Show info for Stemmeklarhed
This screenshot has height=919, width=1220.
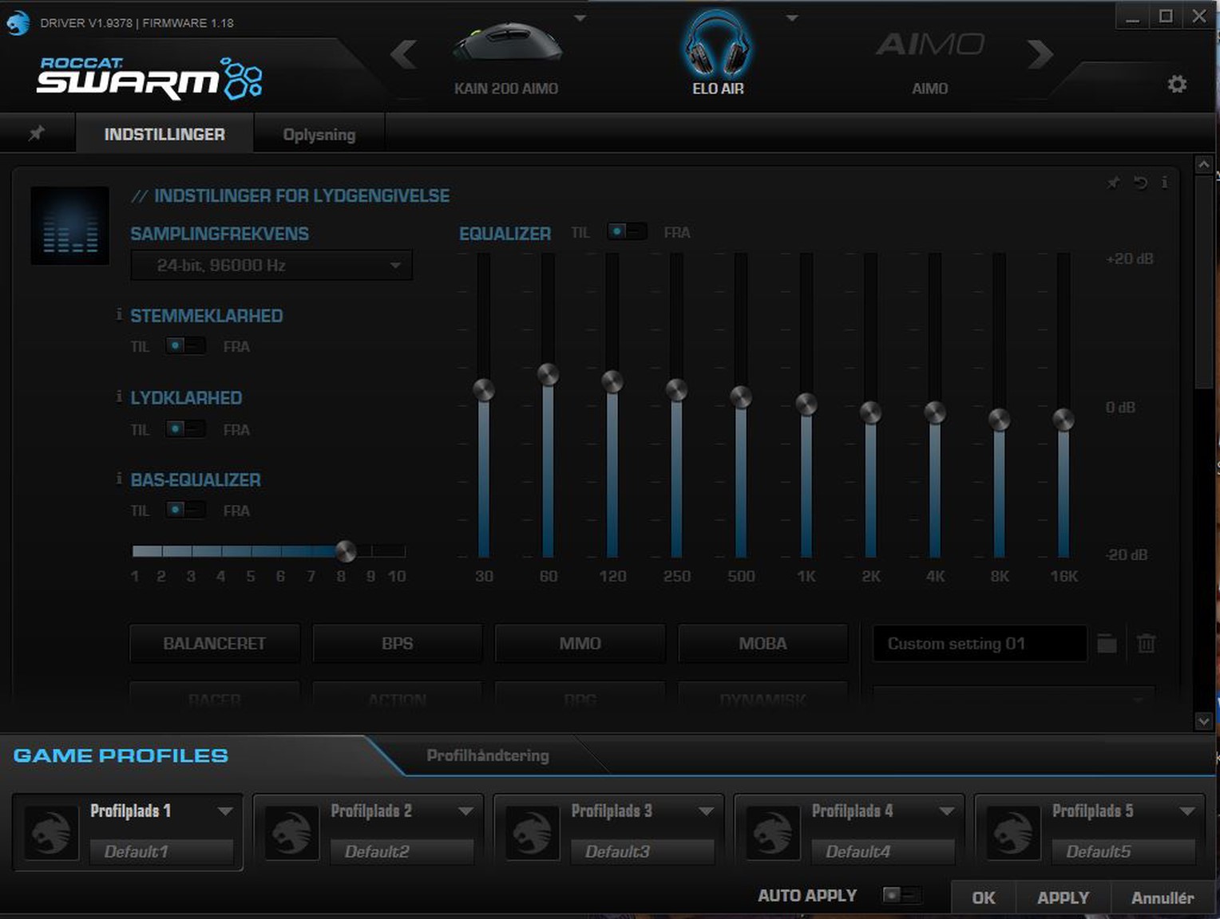point(119,314)
